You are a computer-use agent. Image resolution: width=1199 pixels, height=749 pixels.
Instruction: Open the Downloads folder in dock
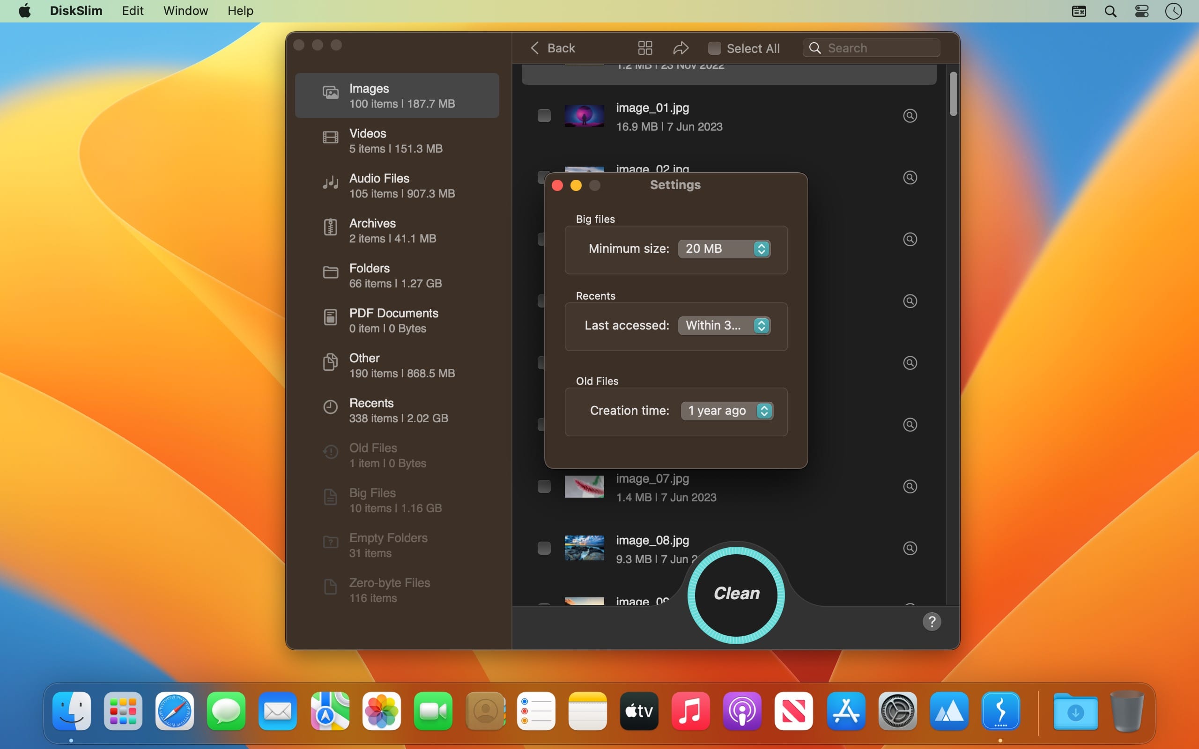click(x=1075, y=711)
